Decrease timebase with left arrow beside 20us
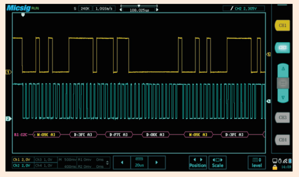This screenshot has height=177, width=299. point(122,162)
